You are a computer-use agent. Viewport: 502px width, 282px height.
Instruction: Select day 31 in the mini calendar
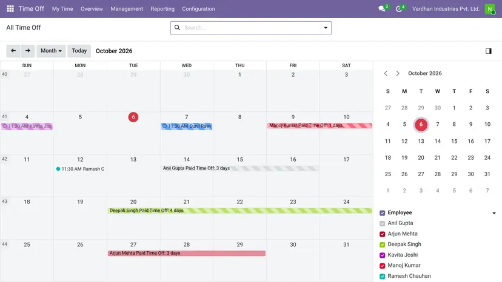click(487, 174)
